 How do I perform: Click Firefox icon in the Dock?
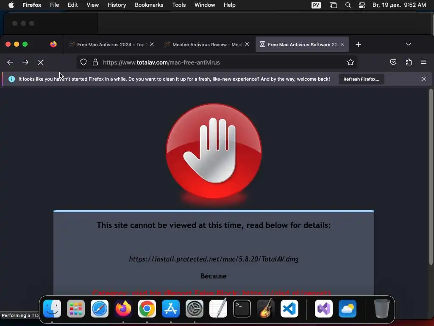123,309
